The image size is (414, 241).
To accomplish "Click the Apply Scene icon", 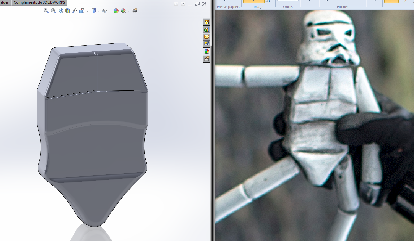I will click(x=123, y=11).
